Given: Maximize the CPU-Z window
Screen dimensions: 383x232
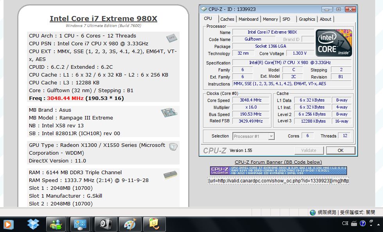Looking at the screenshot, I should pos(338,9).
